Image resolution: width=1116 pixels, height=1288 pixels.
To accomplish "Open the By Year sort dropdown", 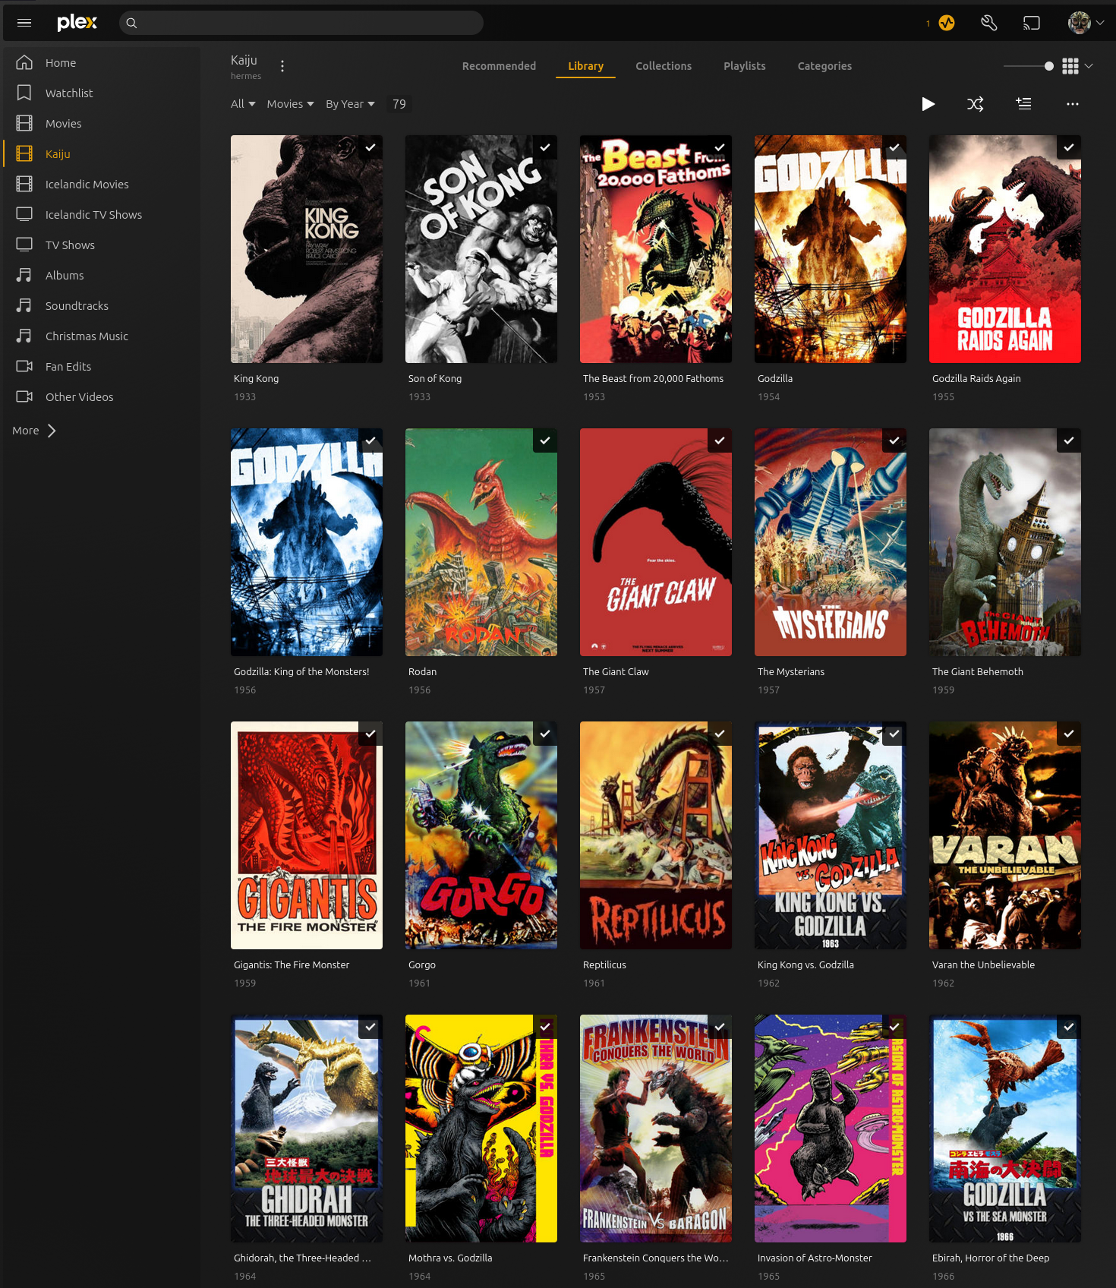I will pos(350,104).
